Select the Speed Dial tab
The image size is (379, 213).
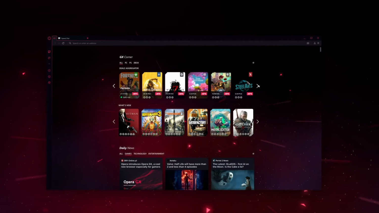71,38
